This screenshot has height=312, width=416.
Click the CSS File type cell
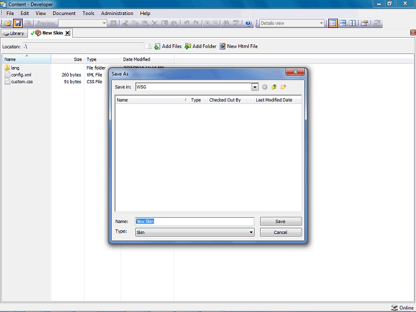click(94, 82)
